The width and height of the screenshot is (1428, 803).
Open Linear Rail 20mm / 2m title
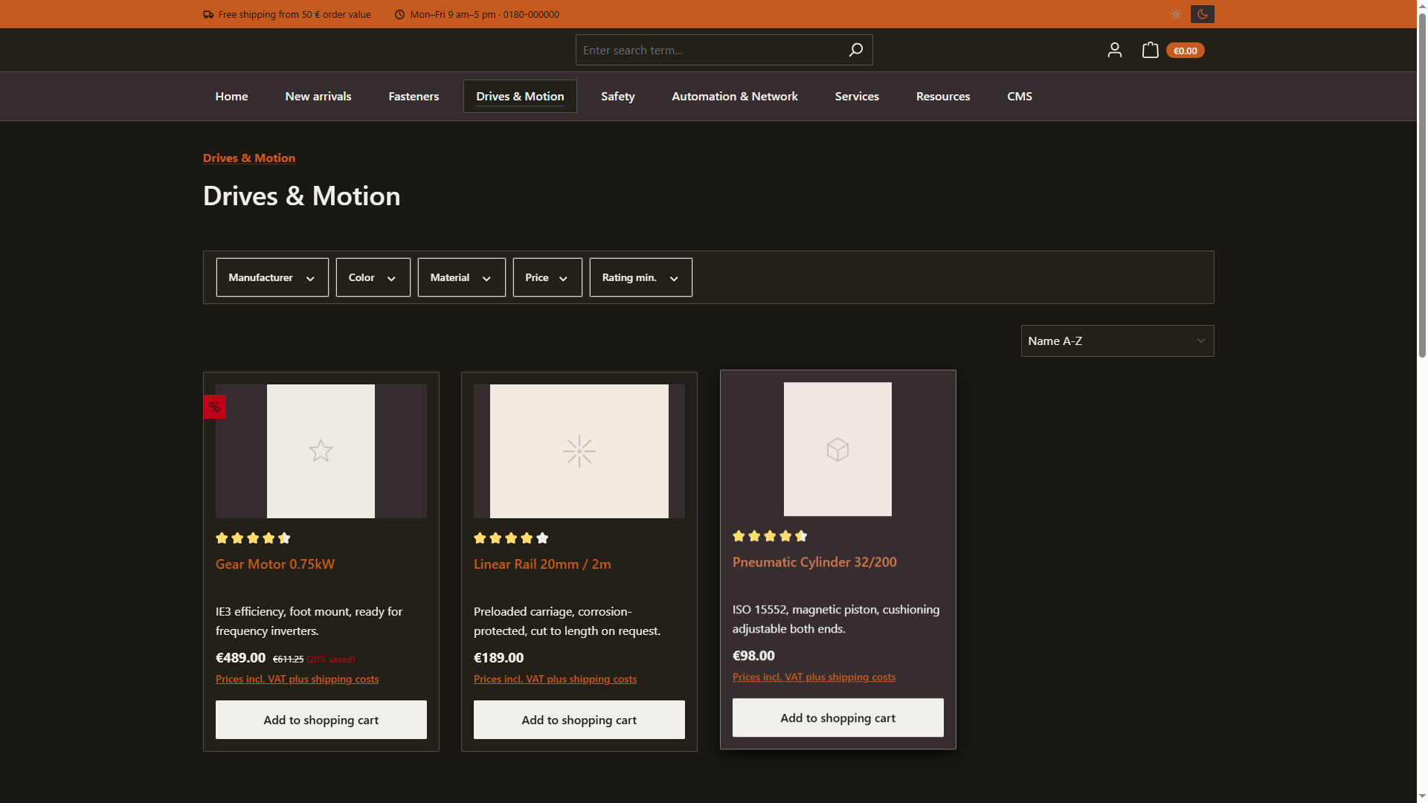tap(542, 564)
